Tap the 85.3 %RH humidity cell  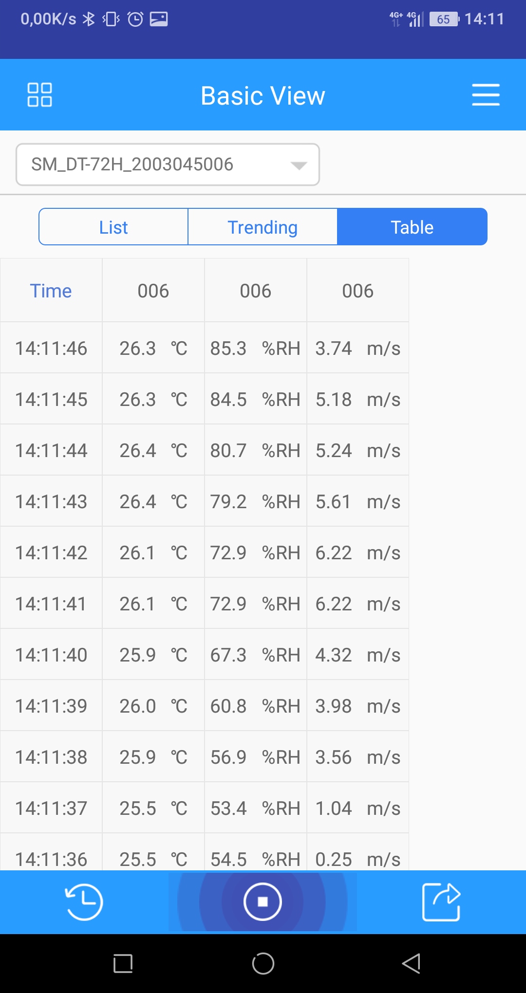tap(255, 348)
